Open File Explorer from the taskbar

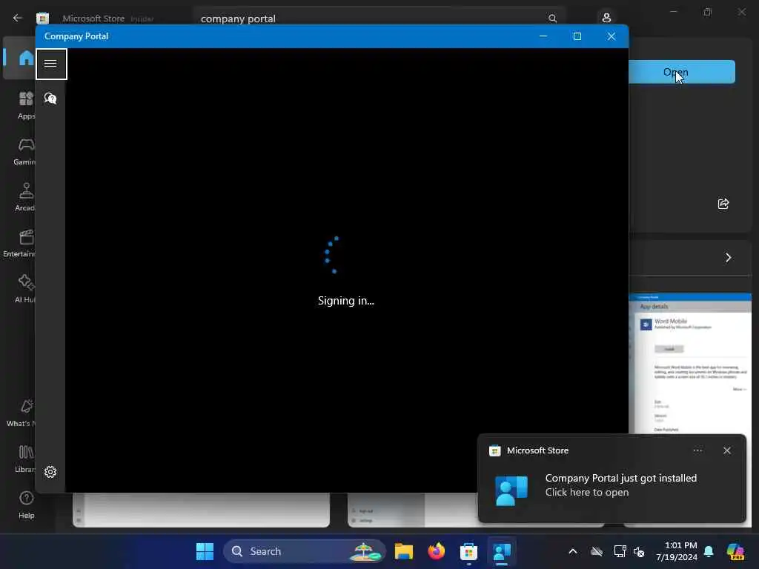point(404,551)
